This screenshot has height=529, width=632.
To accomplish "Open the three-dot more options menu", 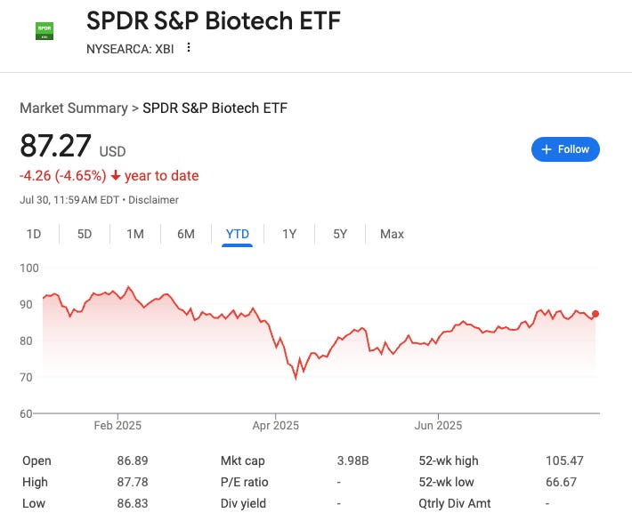I will (188, 47).
